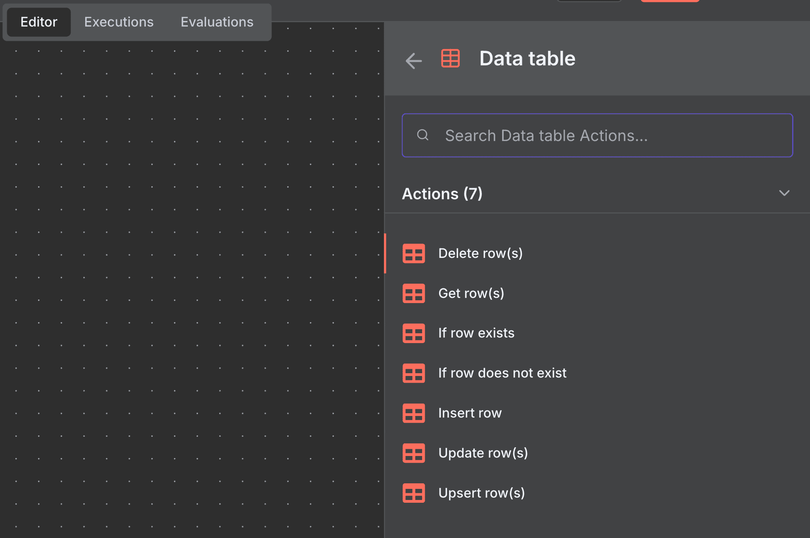This screenshot has height=538, width=810.
Task: Click the If row does not exist icon
Action: click(x=413, y=373)
